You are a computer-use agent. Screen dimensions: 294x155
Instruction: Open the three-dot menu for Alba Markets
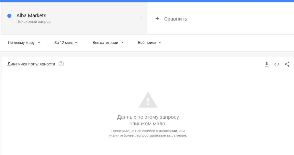tap(141, 18)
